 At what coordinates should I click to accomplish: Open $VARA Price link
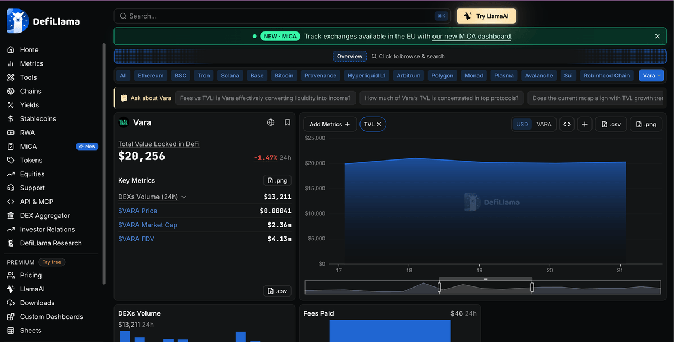(x=138, y=211)
